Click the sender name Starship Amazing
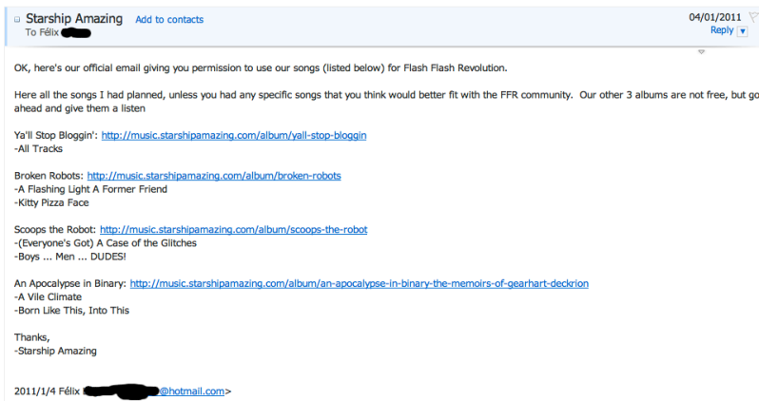 tap(76, 18)
